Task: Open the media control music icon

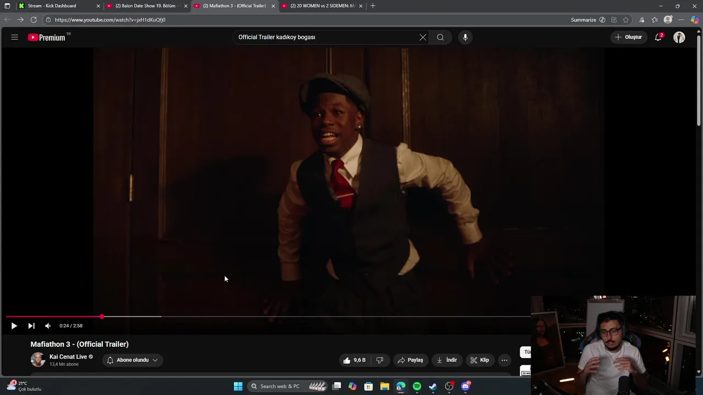Action: (641, 20)
